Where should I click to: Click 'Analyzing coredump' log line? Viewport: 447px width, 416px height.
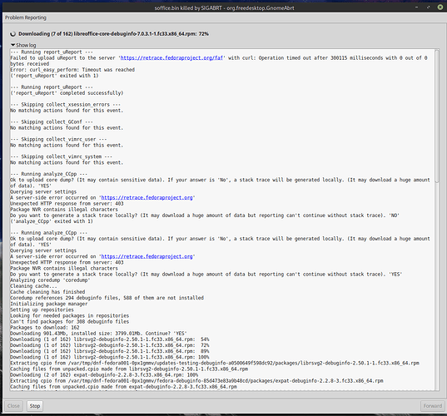50,280
